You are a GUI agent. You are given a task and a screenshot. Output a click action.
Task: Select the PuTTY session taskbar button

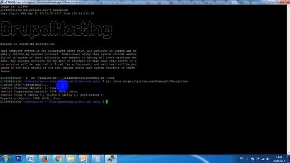point(111,159)
